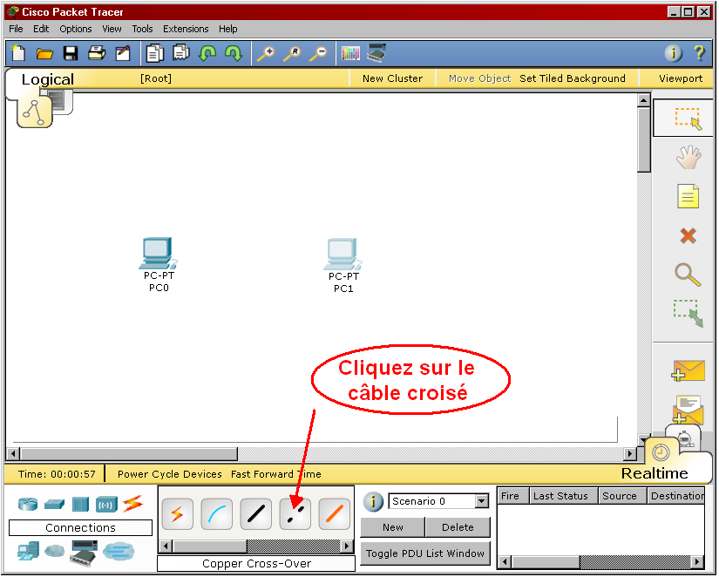Click the yellow question mark help icon
Image resolution: width=719 pixels, height=577 pixels.
coord(699,53)
